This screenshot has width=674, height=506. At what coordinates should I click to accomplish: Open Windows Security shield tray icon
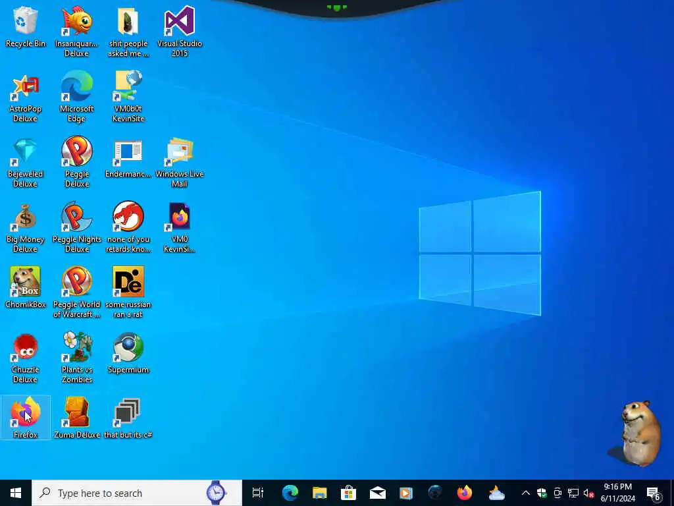click(542, 493)
